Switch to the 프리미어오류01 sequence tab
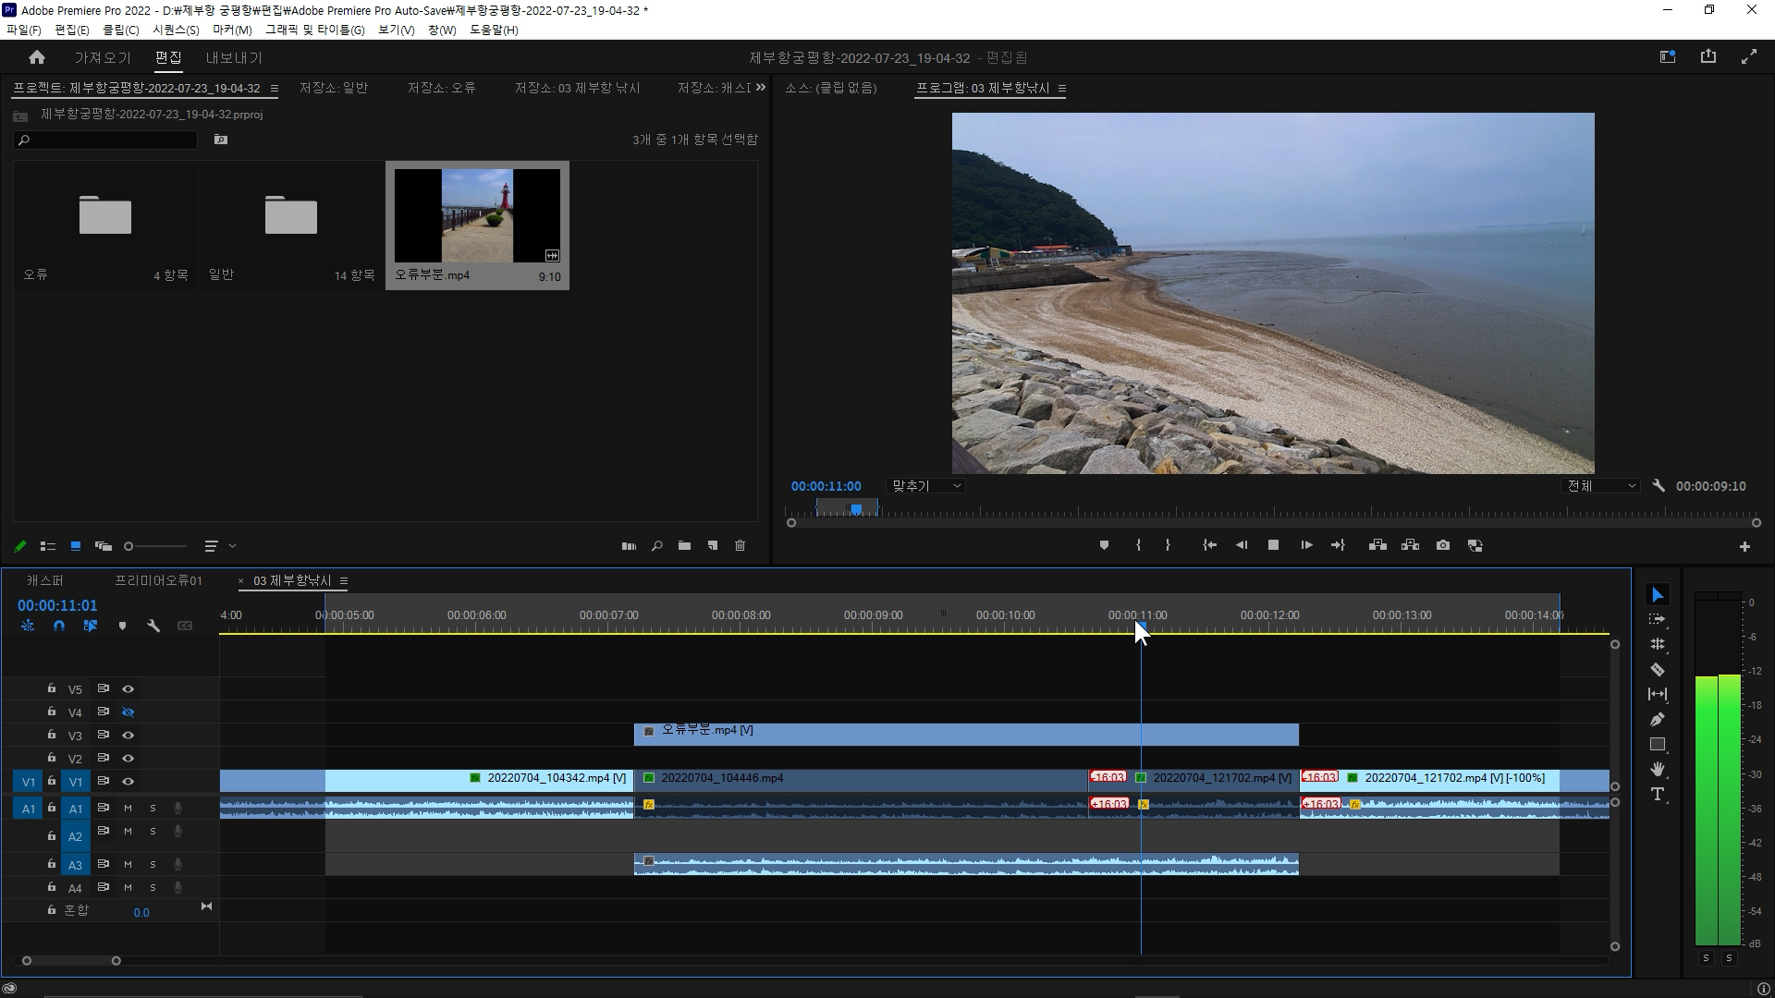The height and width of the screenshot is (998, 1775). (158, 580)
